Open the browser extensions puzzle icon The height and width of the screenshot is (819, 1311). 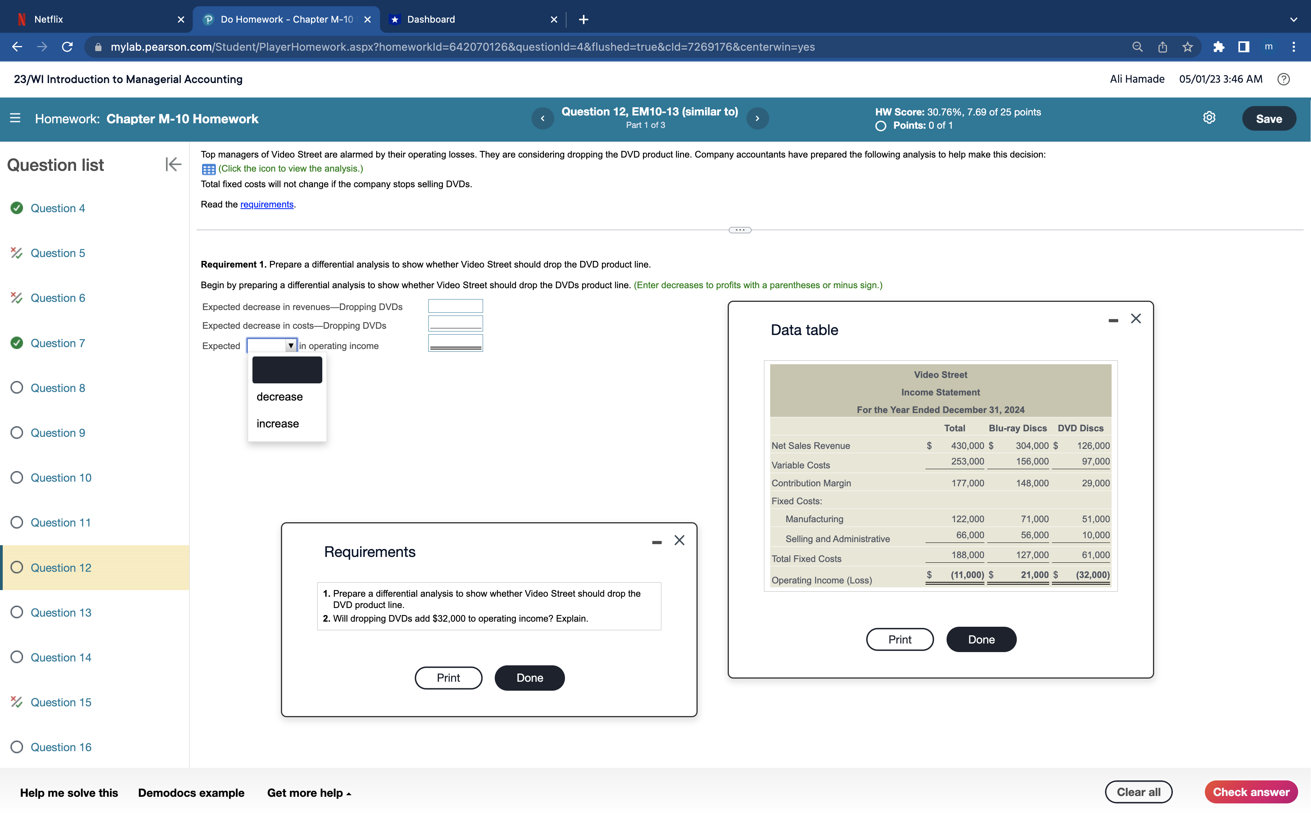pos(1219,47)
